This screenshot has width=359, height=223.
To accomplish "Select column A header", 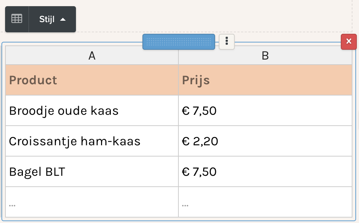I will point(92,56).
